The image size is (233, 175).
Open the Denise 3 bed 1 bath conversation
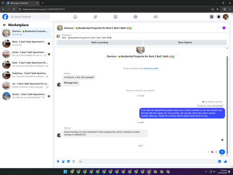[26, 96]
